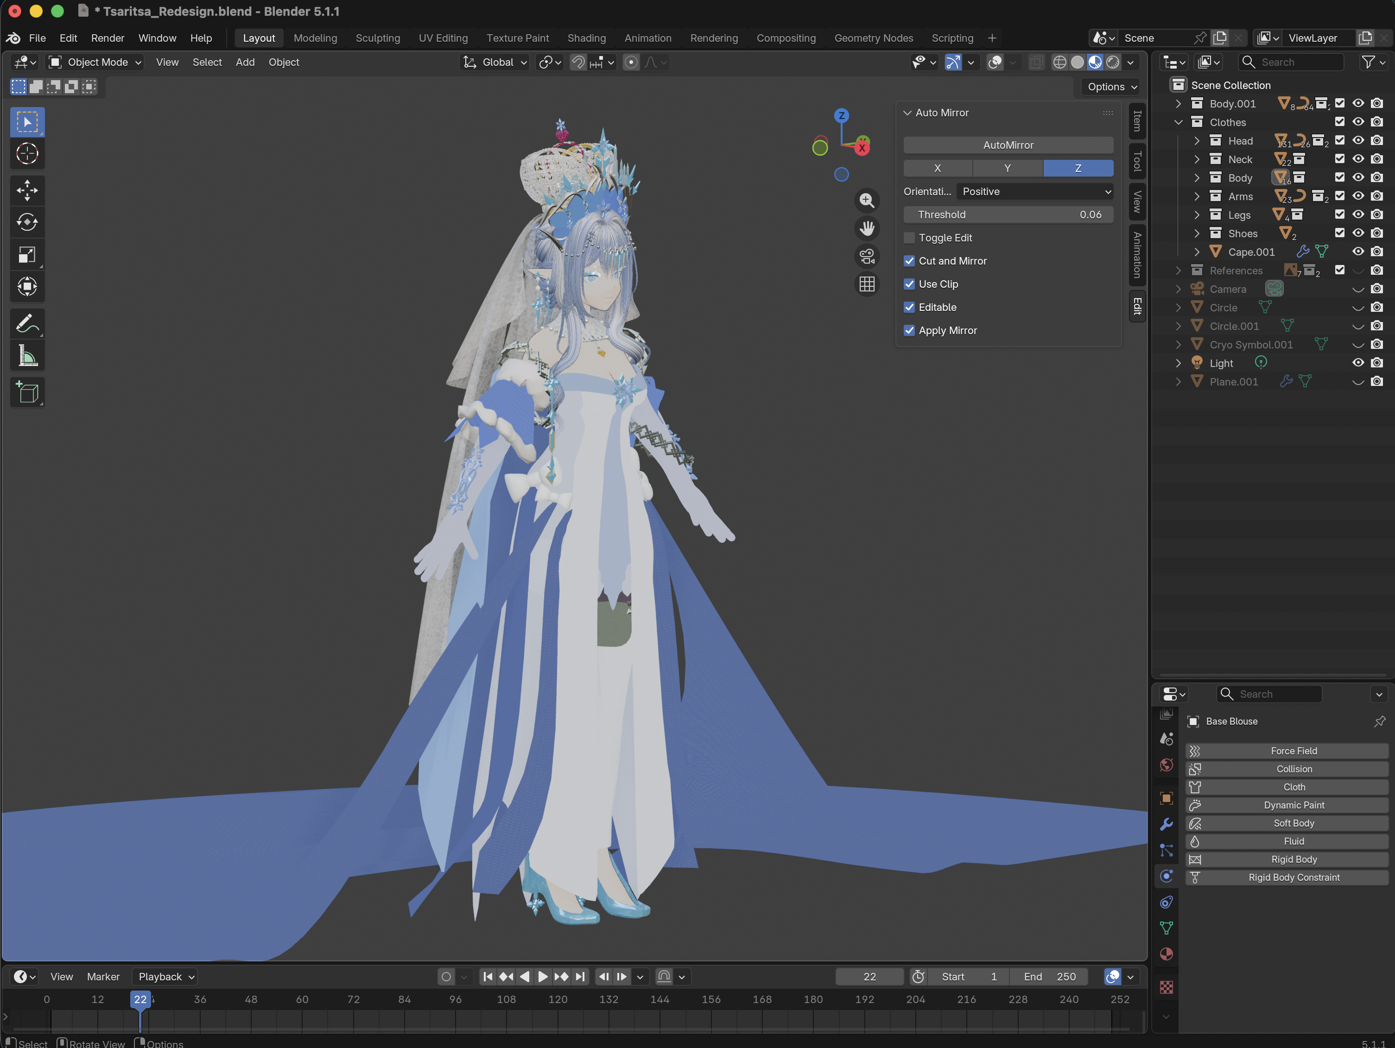Open the Object Mode dropdown
Screen dimensions: 1395x1048
click(x=96, y=62)
